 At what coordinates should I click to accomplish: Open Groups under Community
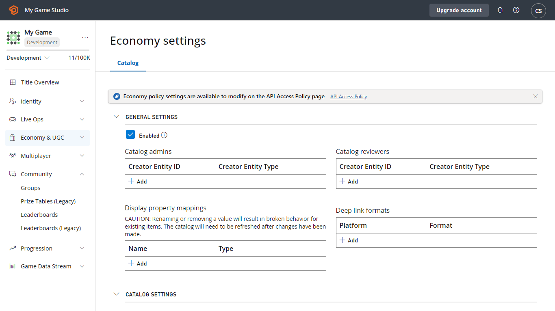[30, 188]
